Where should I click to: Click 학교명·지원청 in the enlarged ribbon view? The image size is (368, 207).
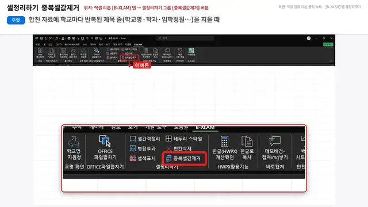74,148
